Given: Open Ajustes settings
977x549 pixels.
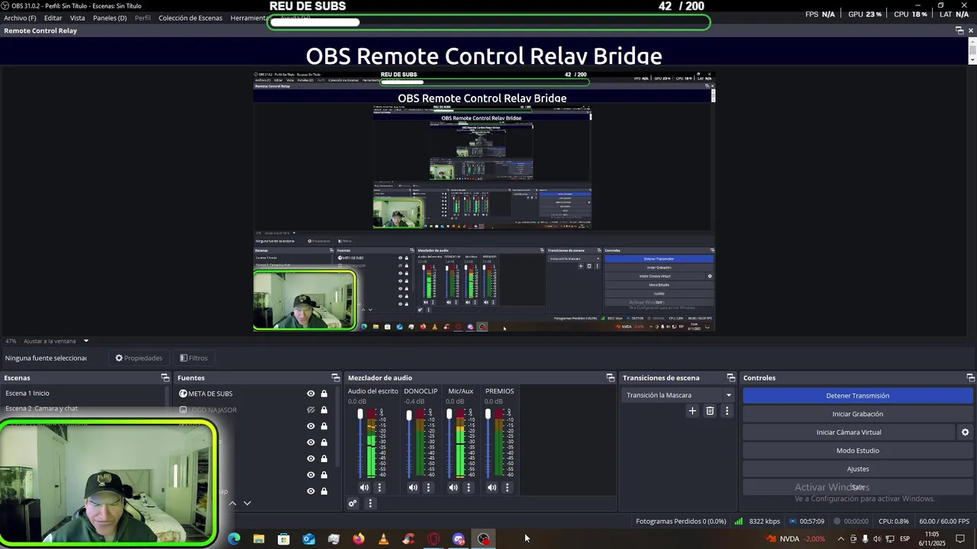Looking at the screenshot, I should 858,469.
